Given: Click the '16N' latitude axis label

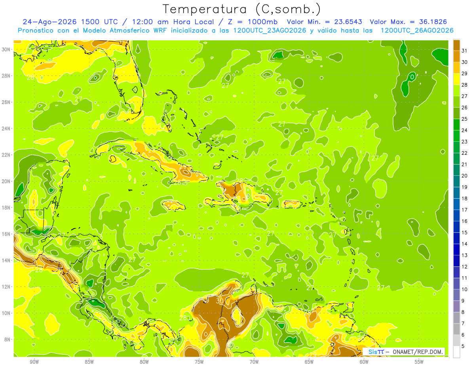Looking at the screenshot, I should 7,234.
